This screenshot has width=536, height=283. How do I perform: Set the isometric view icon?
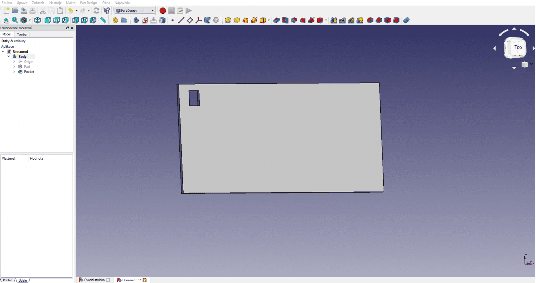38,20
